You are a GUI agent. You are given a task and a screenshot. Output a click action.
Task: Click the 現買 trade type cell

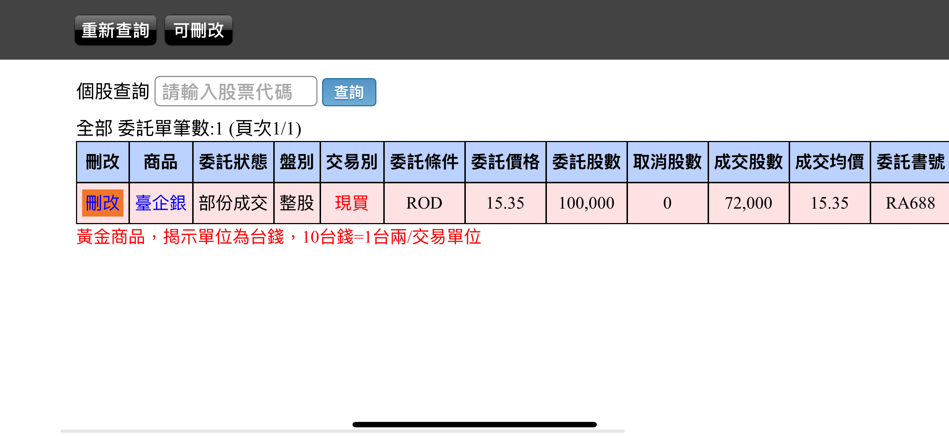[351, 203]
